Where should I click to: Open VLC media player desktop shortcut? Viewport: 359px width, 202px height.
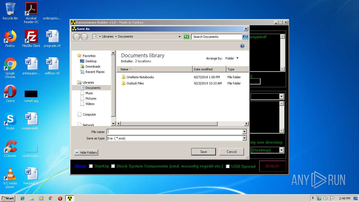[x=10, y=178]
